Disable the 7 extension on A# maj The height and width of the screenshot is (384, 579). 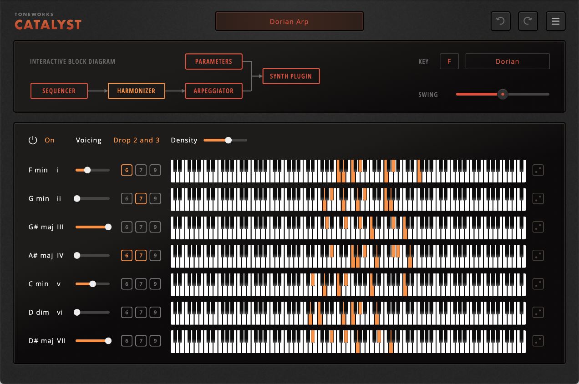[141, 255]
